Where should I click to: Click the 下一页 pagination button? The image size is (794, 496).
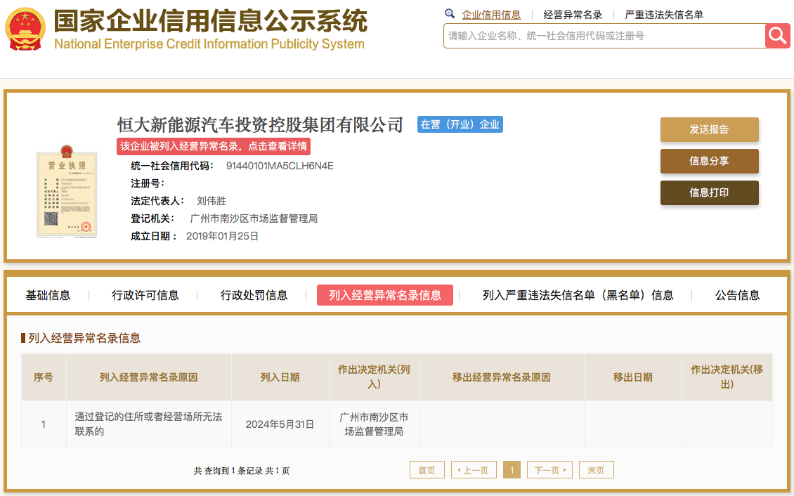coord(550,470)
